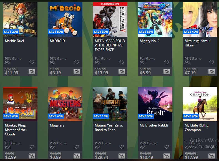Add McDROID to the cart
This screenshot has width=219, height=161.
tap(77, 71)
